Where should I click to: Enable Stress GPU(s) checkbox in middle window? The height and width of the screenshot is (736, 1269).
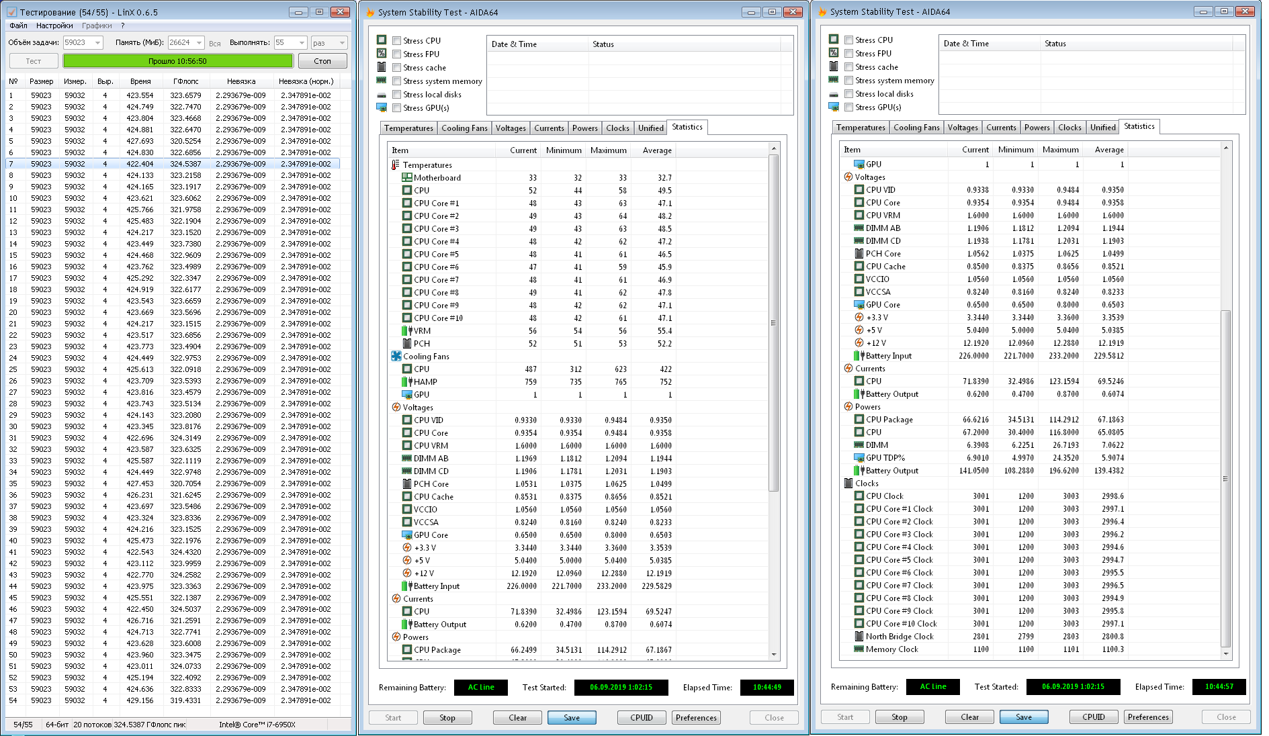tap(397, 108)
